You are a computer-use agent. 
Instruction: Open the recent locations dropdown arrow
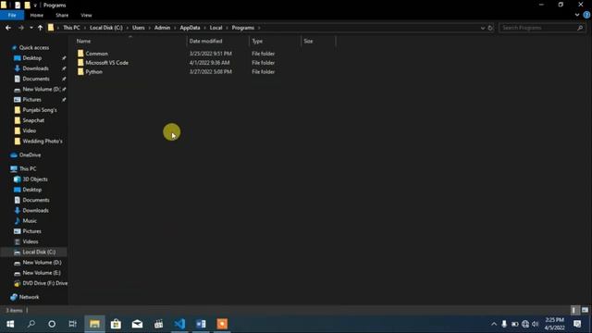pyautogui.click(x=31, y=28)
